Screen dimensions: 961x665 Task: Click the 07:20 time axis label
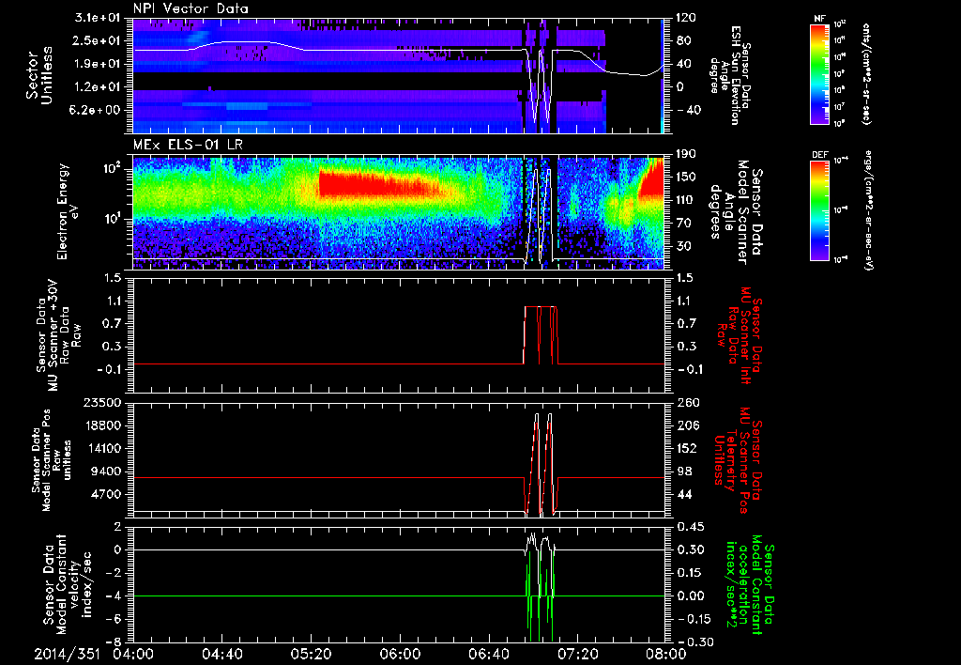pos(577,654)
